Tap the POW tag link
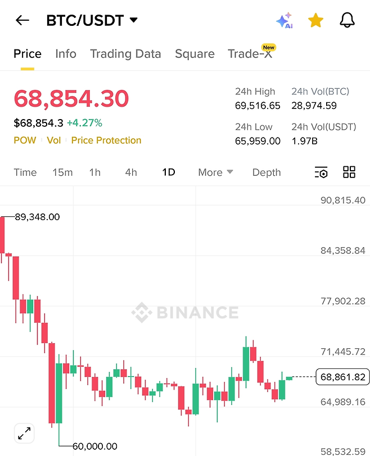This screenshot has height=456, width=370. (25, 140)
